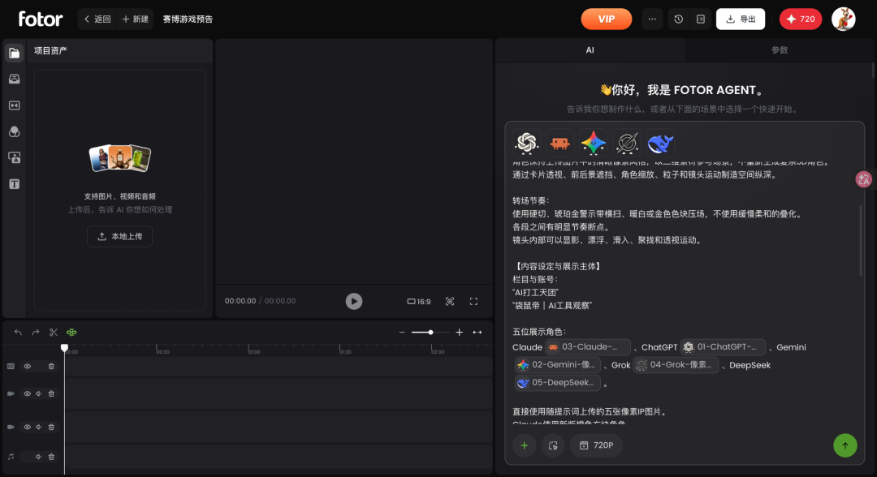Image resolution: width=877 pixels, height=477 pixels.
Task: Adjust the timeline zoom slider
Action: (x=430, y=333)
